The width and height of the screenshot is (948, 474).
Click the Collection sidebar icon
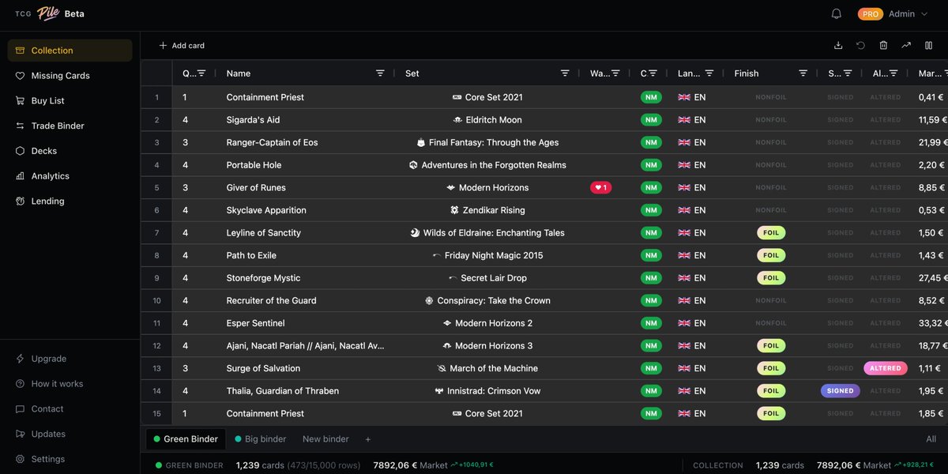20,51
